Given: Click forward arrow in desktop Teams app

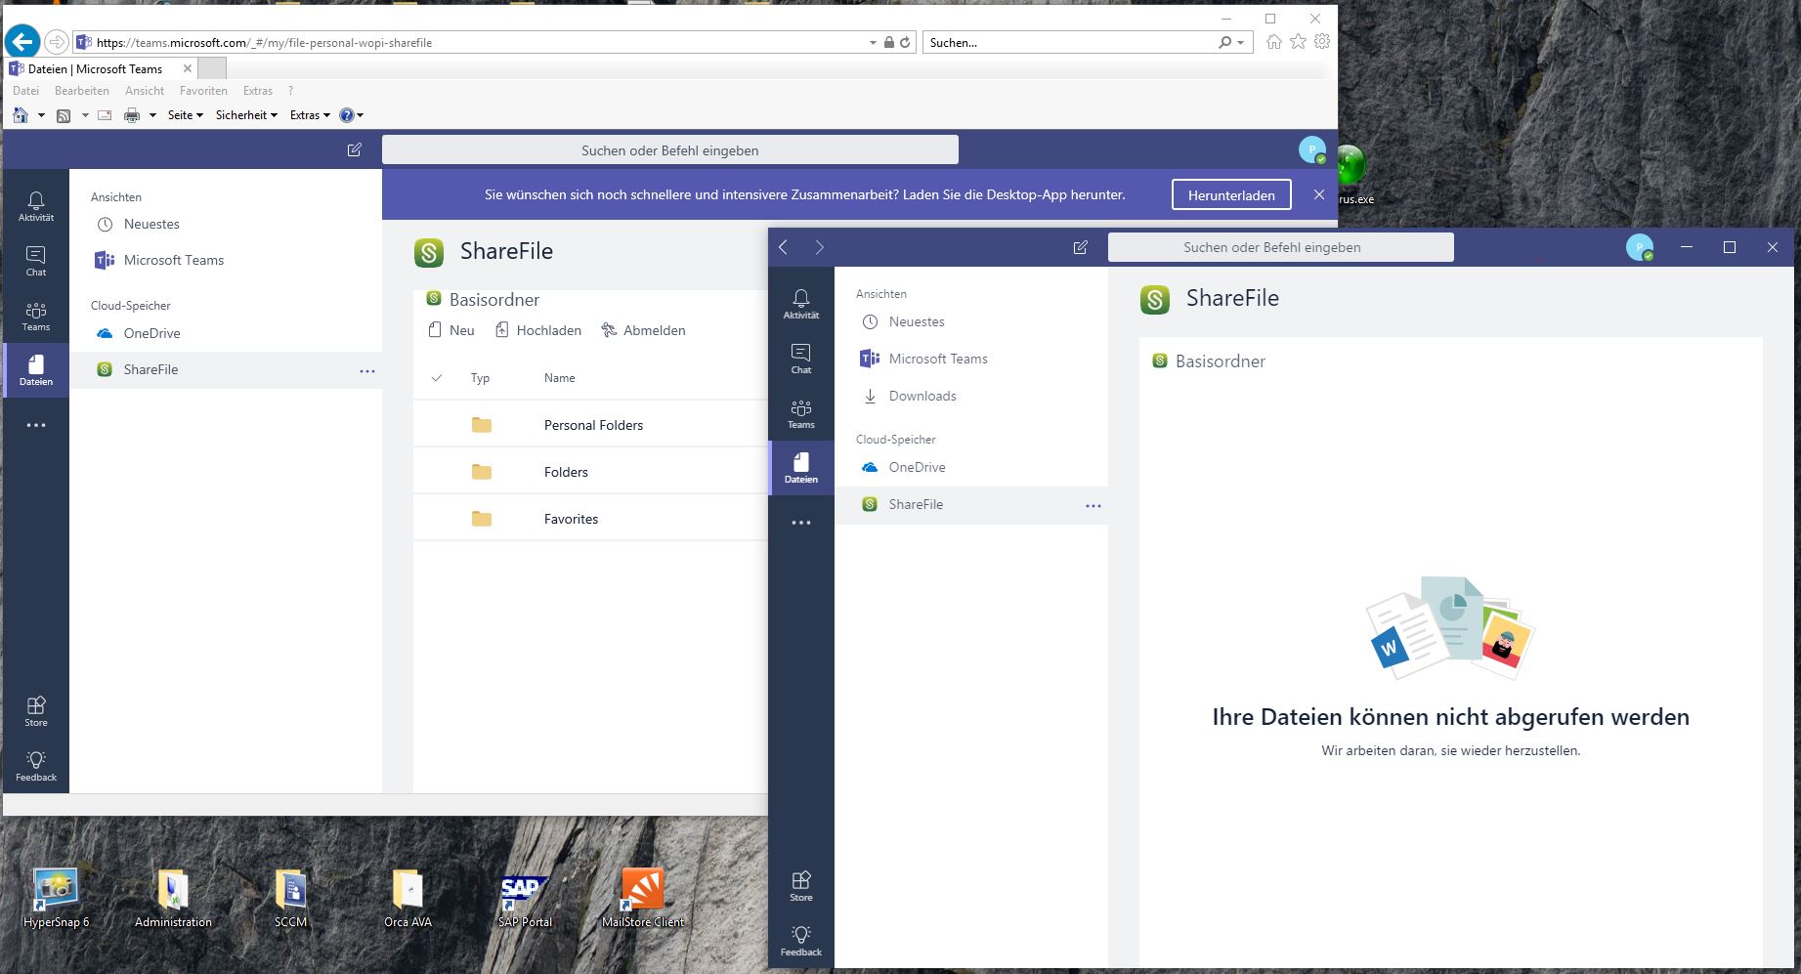Looking at the screenshot, I should coord(819,247).
